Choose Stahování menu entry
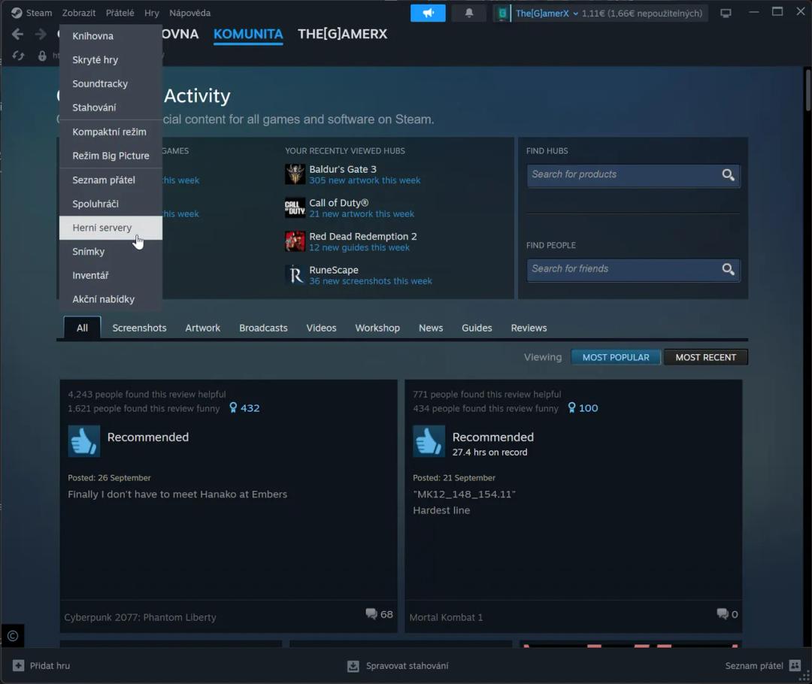The image size is (812, 684). (x=111, y=107)
